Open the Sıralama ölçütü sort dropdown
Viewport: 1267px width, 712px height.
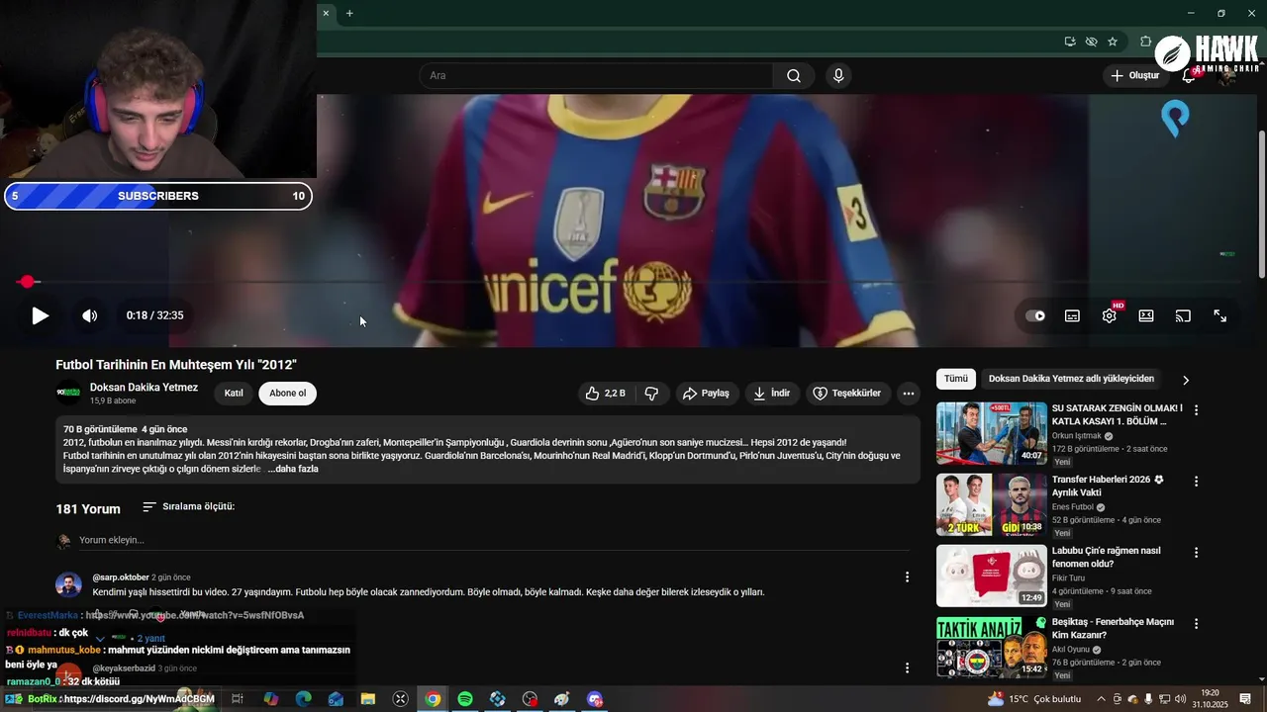pos(188,506)
